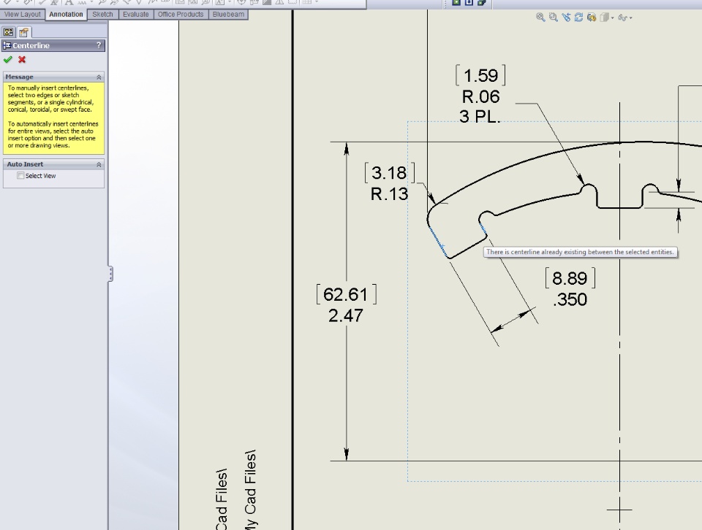Click the 3D Drawing View icon
The height and width of the screenshot is (530, 702).
pyautogui.click(x=592, y=18)
